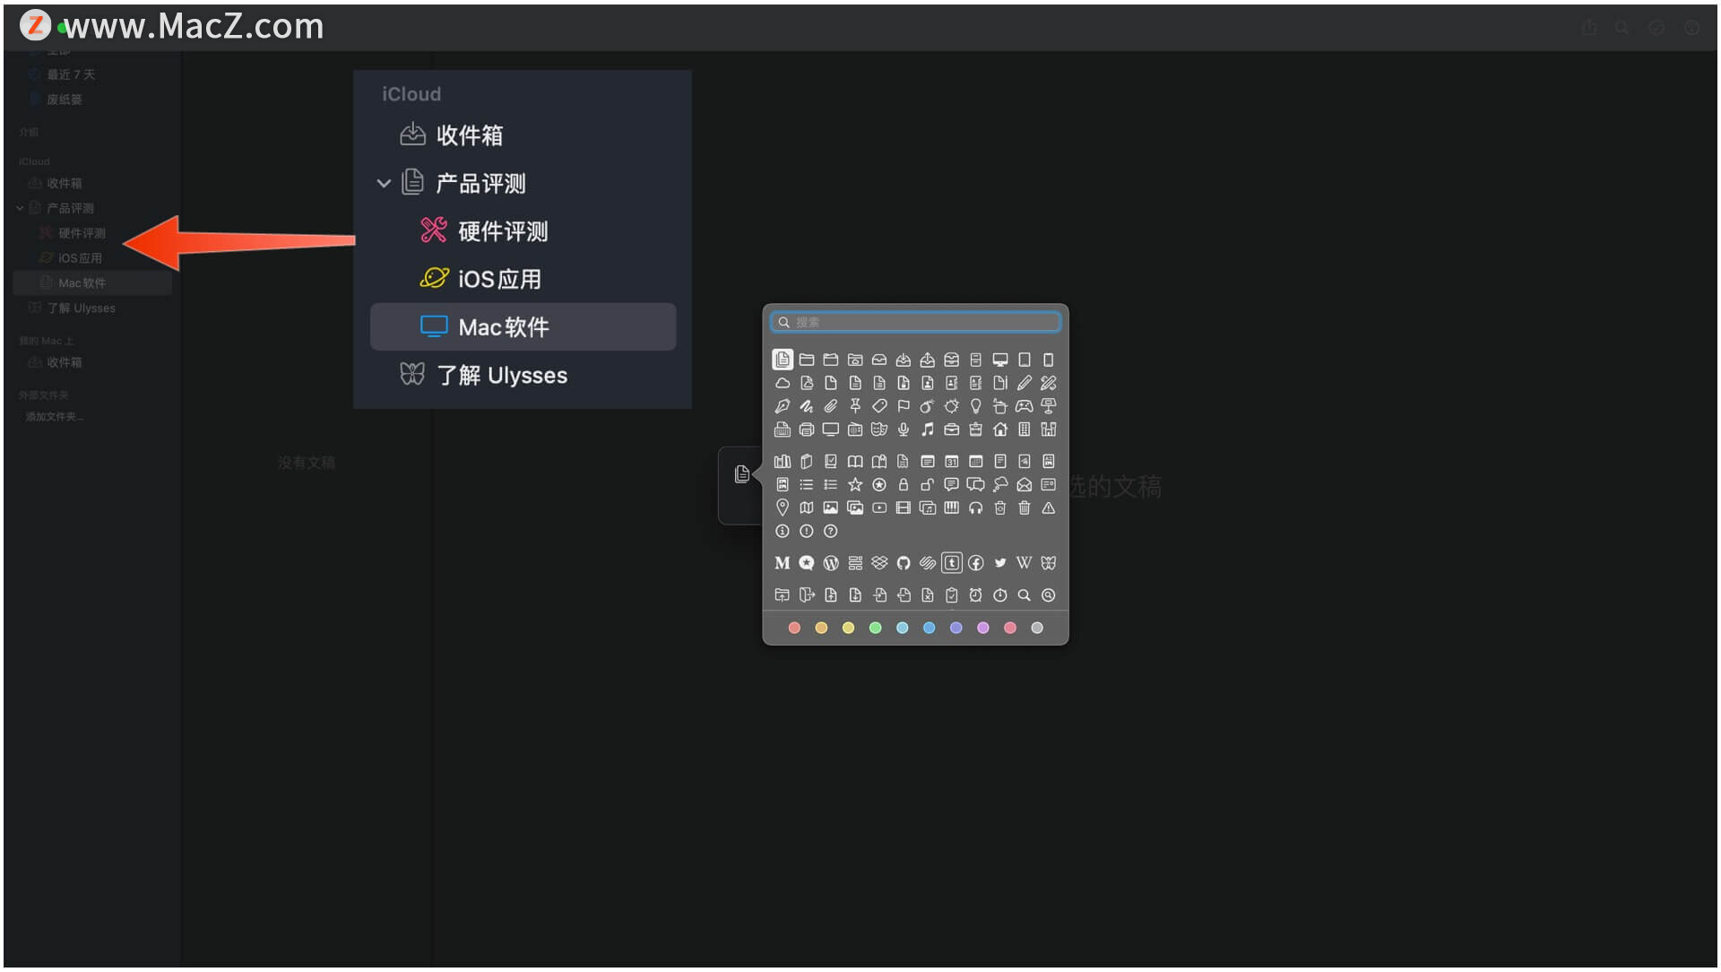Choose the game controller icon
The image size is (1721, 972).
pyautogui.click(x=1025, y=406)
